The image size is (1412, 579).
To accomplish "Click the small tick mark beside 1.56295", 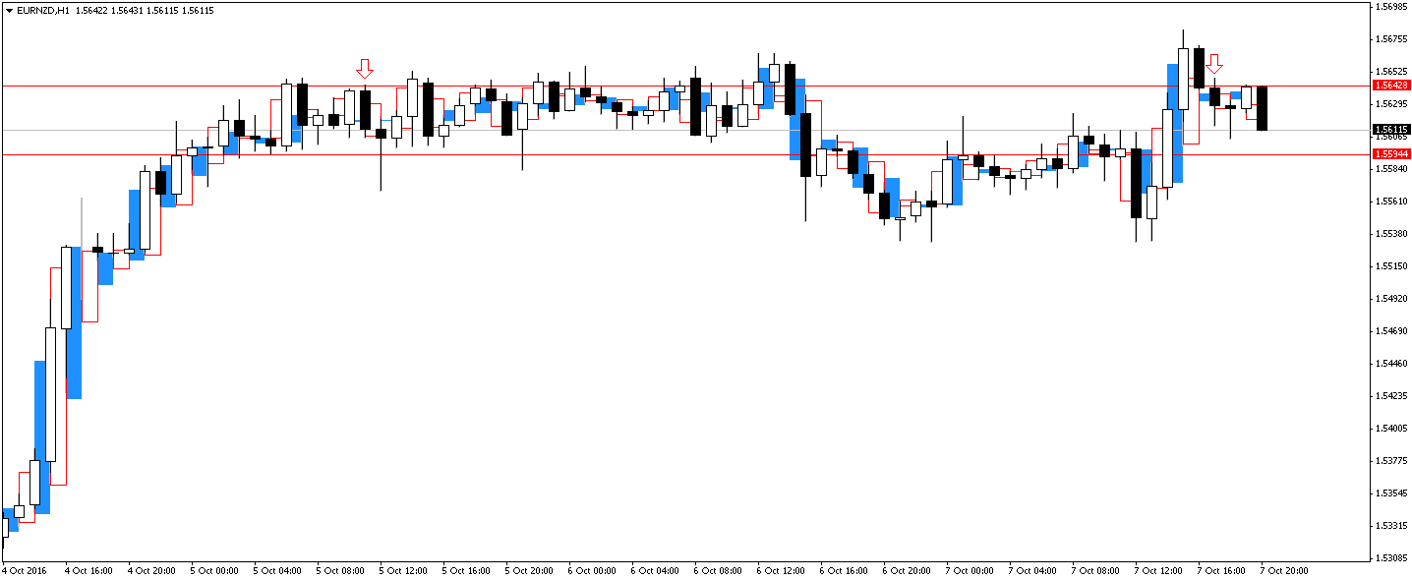I will [1373, 103].
